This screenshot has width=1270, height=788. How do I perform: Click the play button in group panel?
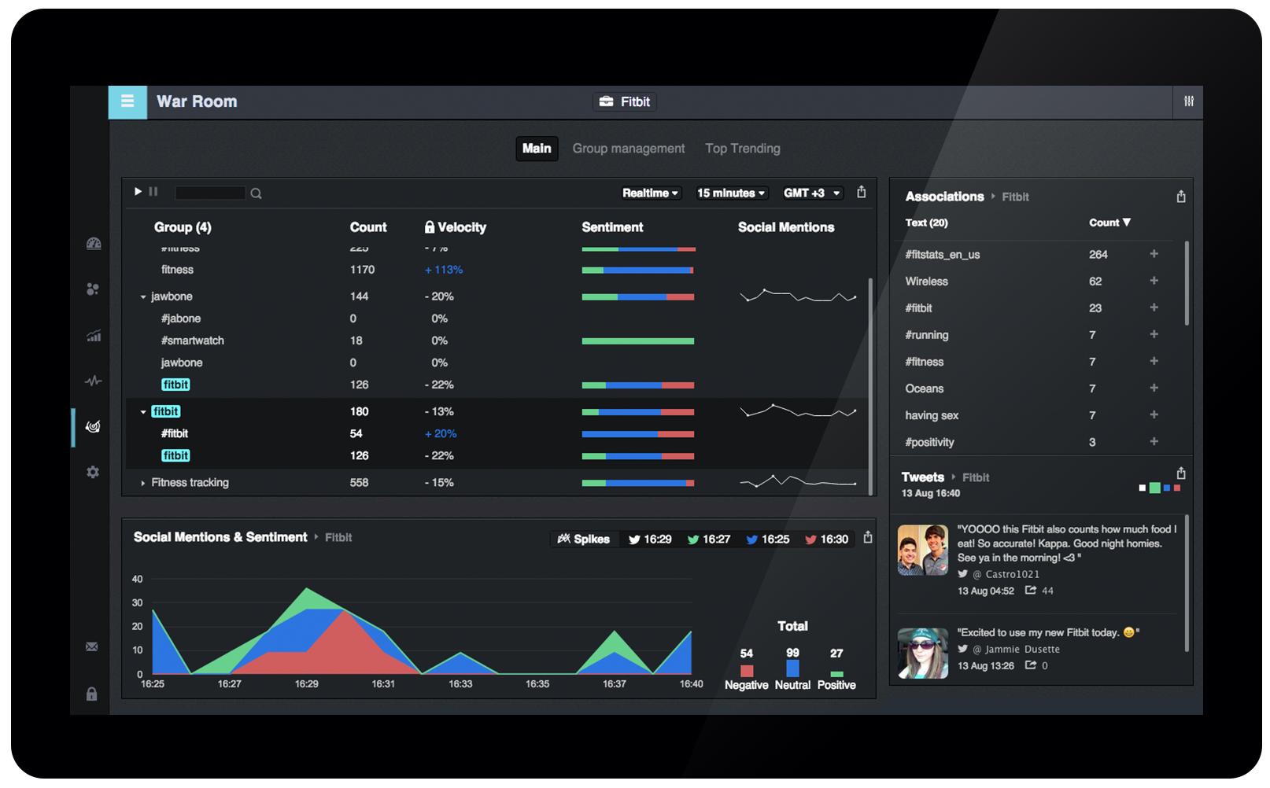click(138, 192)
